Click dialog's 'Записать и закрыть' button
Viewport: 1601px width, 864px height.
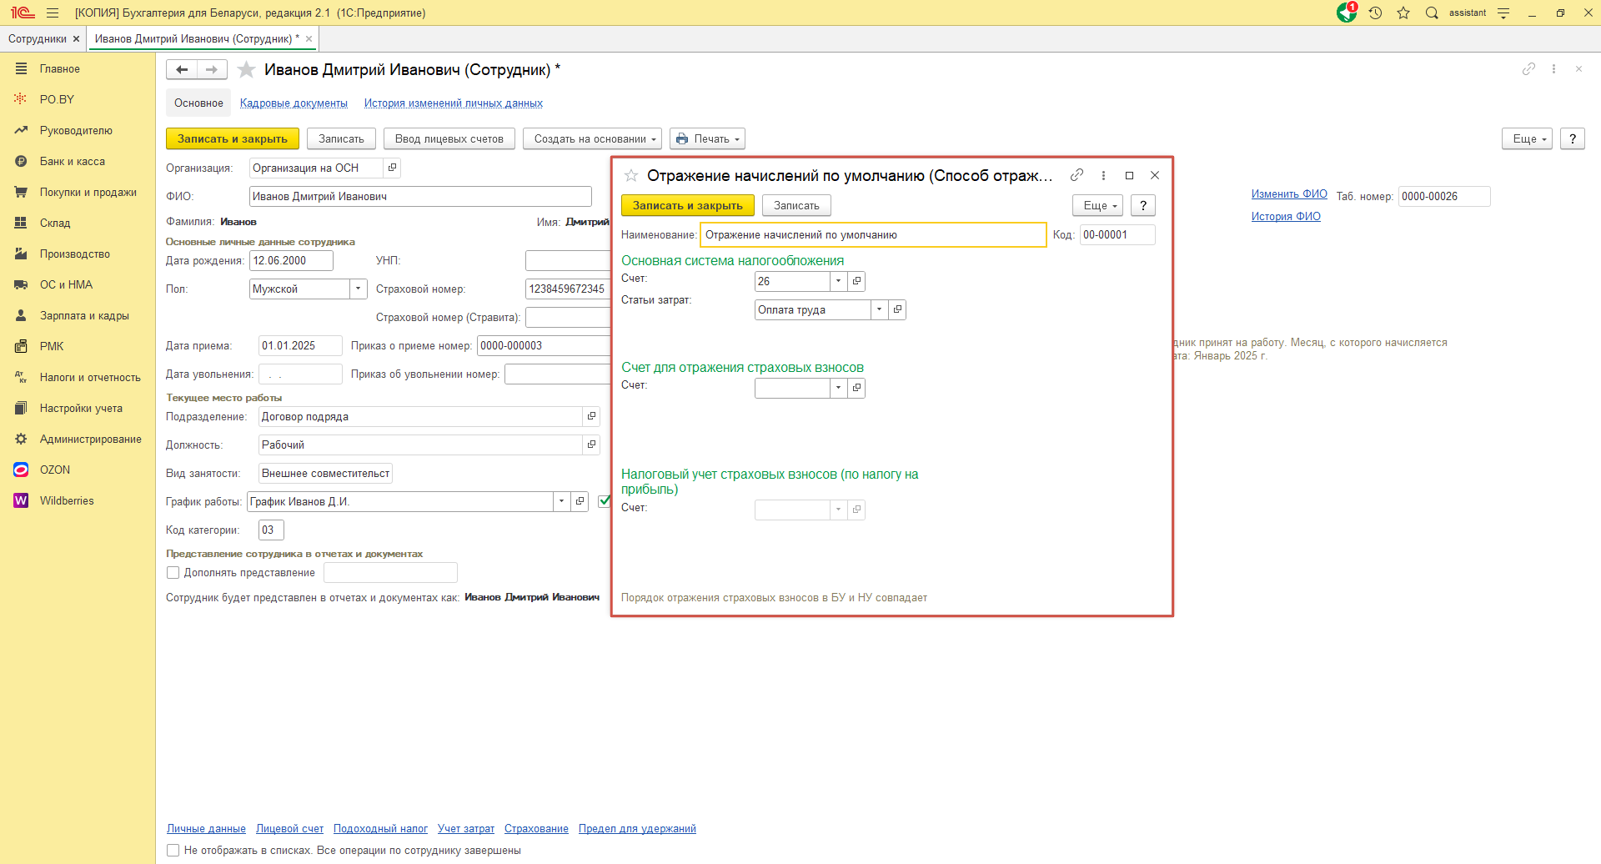click(x=687, y=205)
